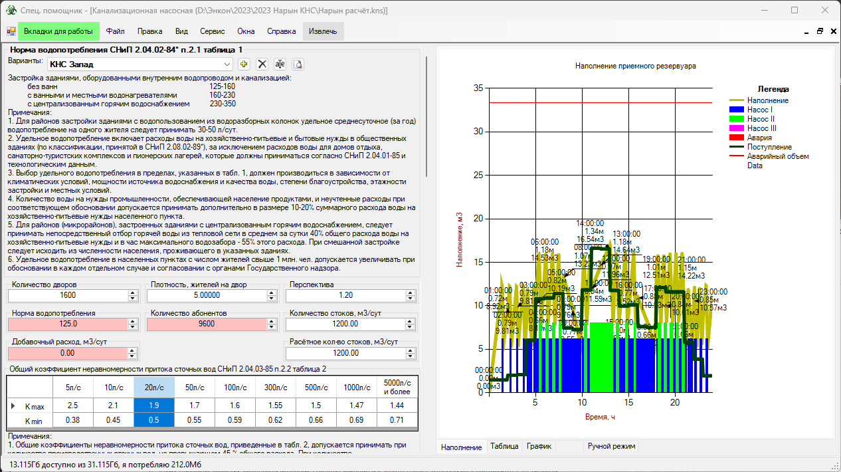This screenshot has width=841, height=472.
Task: Open the Ручной режим tab
Action: [611, 447]
